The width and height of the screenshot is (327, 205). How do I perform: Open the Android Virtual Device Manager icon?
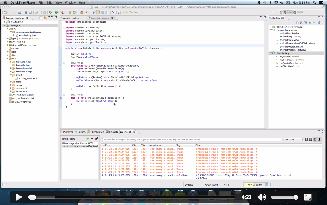pyautogui.click(x=30, y=12)
